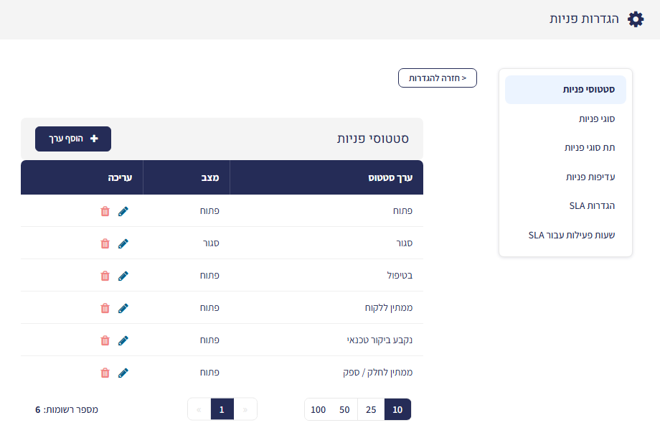Set page size to 25 records
The image size is (660, 438).
(371, 409)
